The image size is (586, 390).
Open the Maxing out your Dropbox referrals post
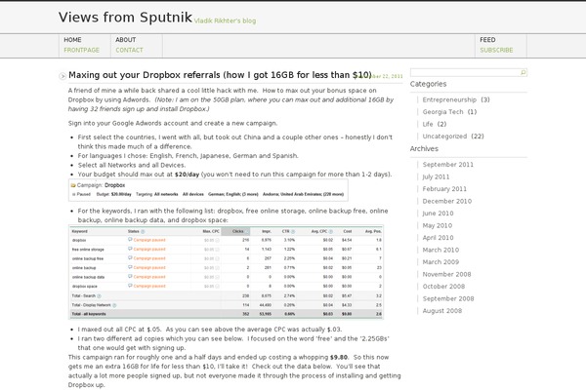coord(220,75)
